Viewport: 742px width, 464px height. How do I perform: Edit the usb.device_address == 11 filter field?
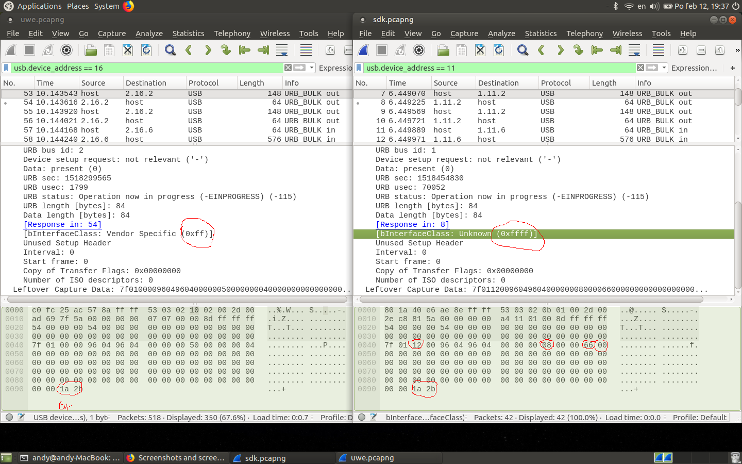[499, 68]
